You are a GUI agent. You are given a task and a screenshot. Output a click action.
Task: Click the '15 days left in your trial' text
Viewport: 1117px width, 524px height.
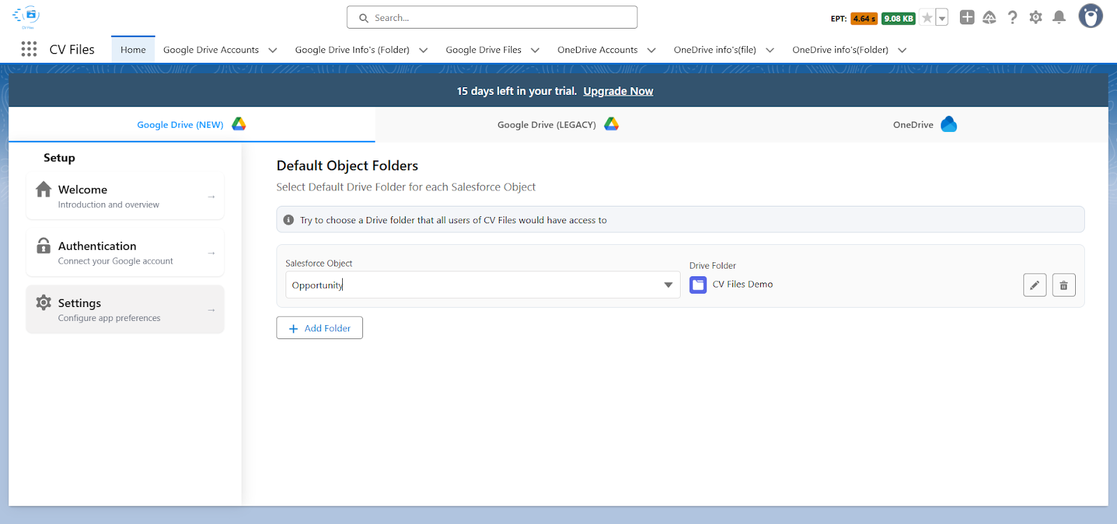(x=517, y=91)
